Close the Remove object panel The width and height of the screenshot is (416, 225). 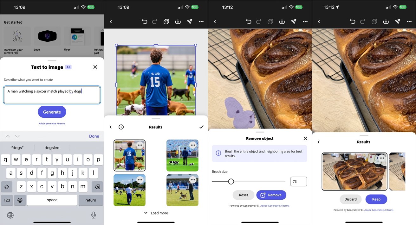pos(305,138)
